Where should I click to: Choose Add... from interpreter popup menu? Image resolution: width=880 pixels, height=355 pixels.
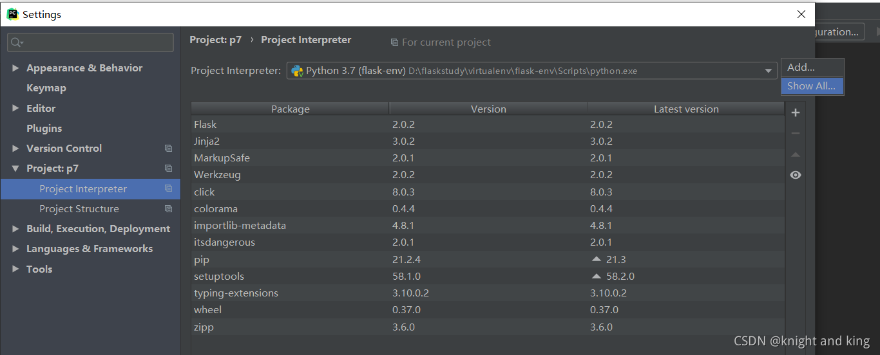pyautogui.click(x=812, y=68)
